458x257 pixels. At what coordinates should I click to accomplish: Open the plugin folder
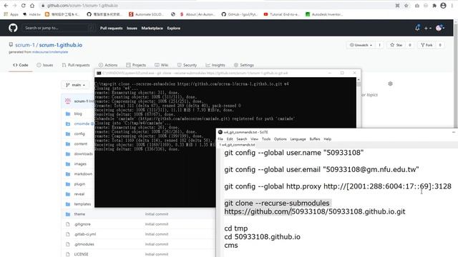point(79,184)
